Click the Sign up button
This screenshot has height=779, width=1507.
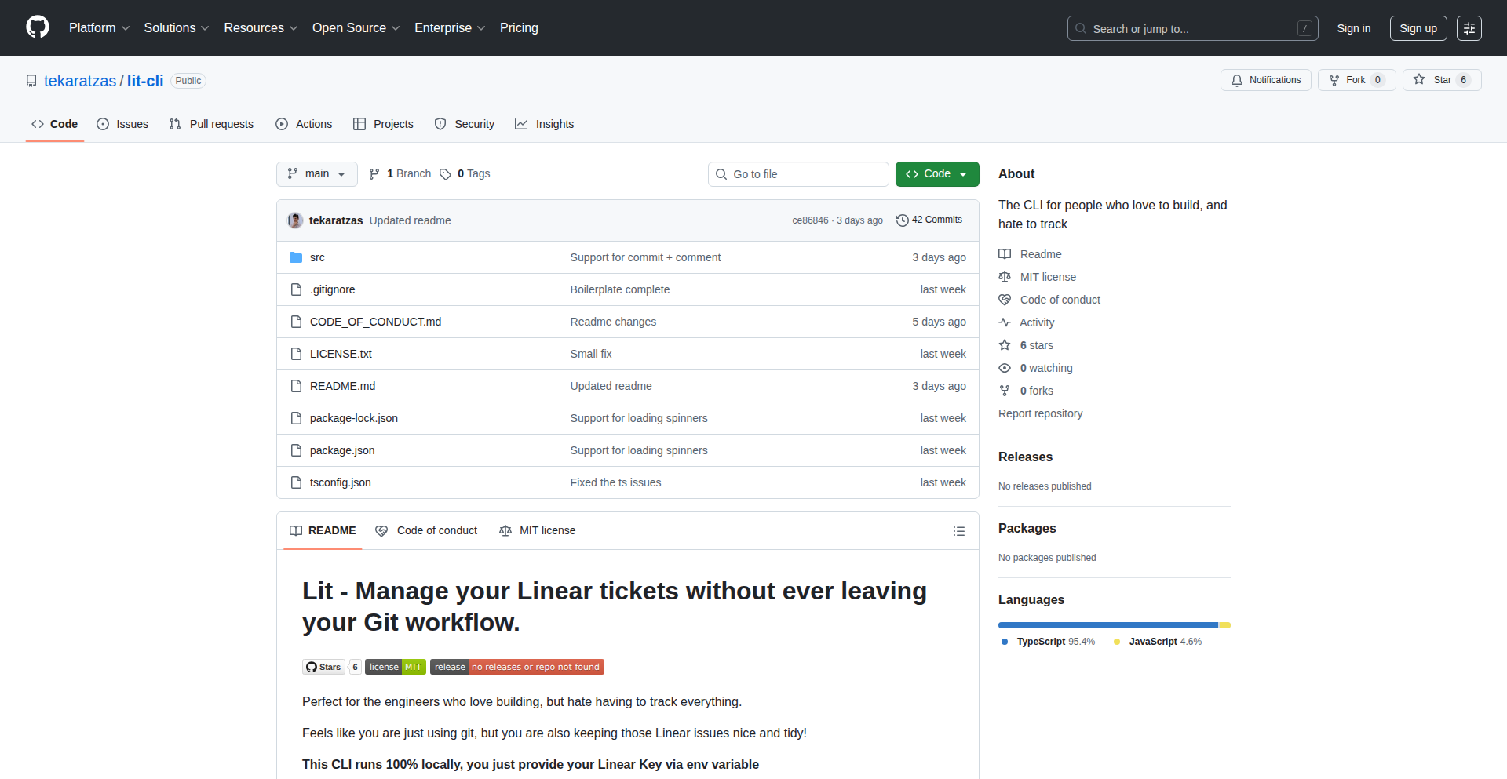tap(1418, 27)
